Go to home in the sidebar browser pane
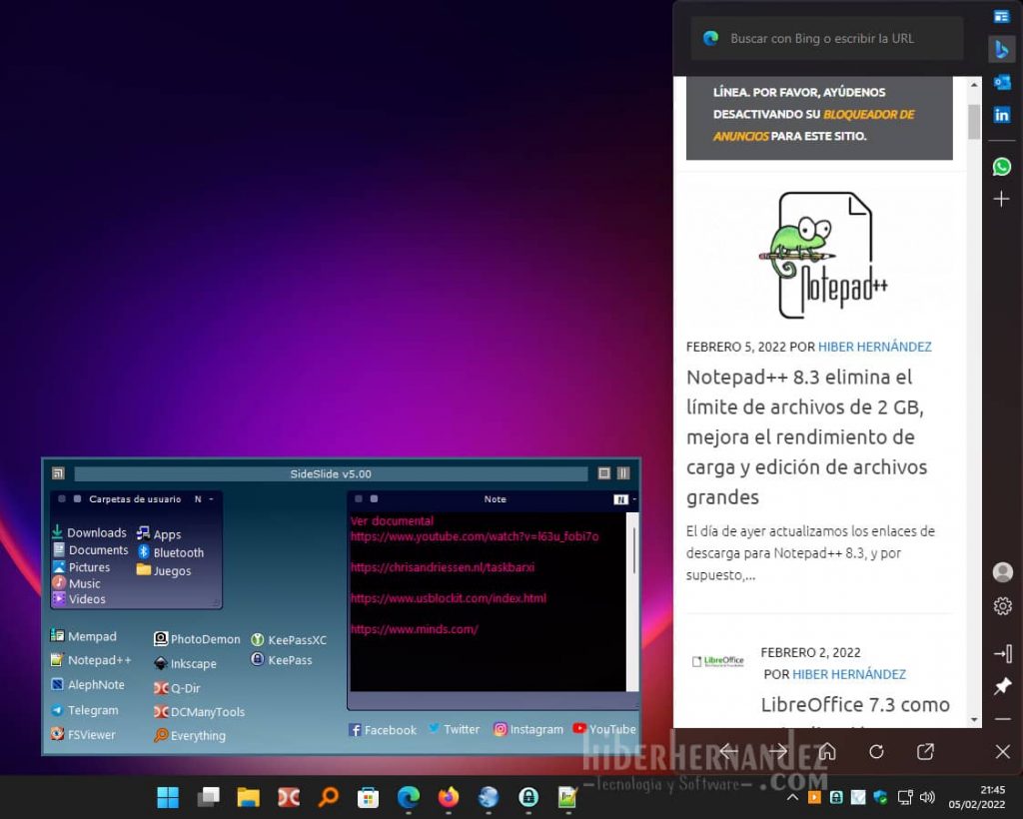This screenshot has height=819, width=1023. (x=827, y=751)
